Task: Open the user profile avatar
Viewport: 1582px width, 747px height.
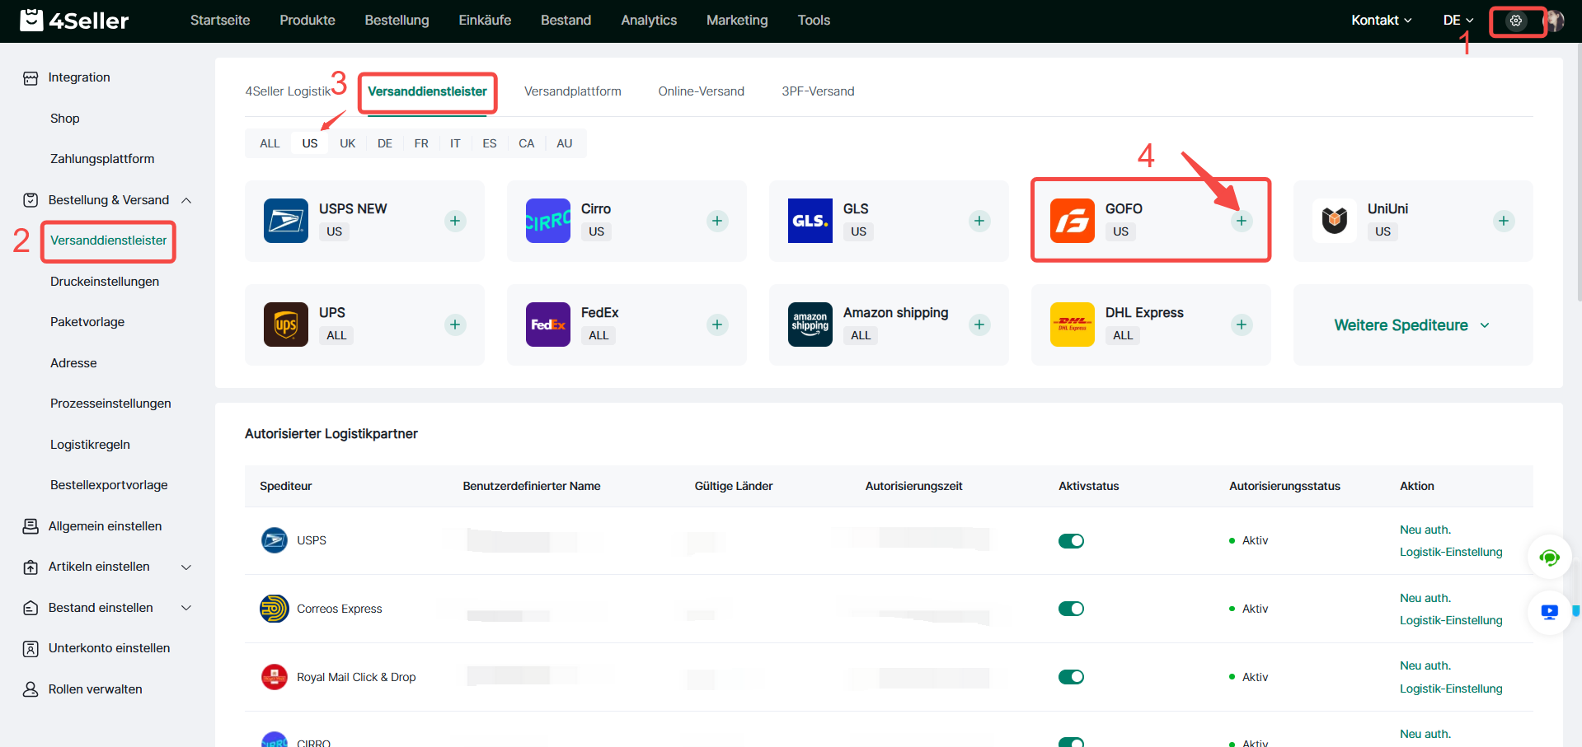Action: click(1554, 21)
